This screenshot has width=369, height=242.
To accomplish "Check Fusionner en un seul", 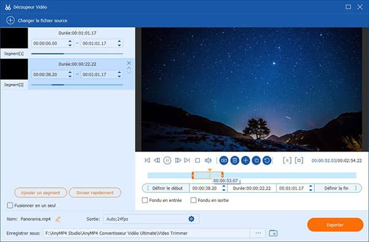I will point(10,206).
